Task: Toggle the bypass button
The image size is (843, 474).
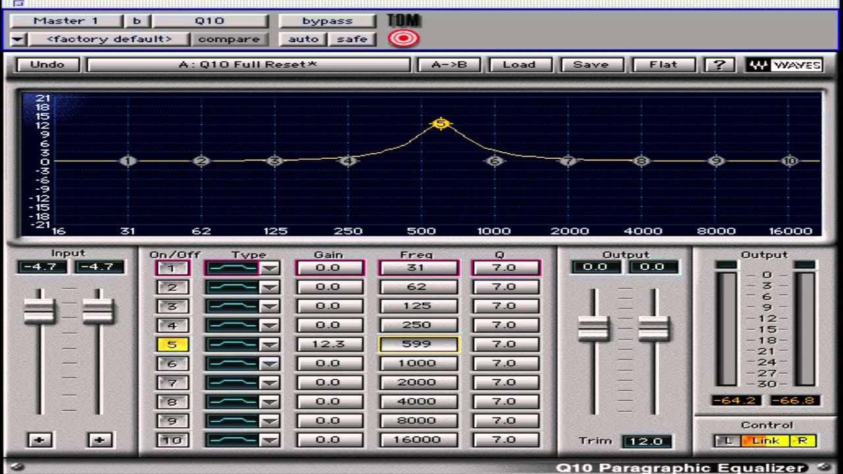Action: pyautogui.click(x=327, y=21)
